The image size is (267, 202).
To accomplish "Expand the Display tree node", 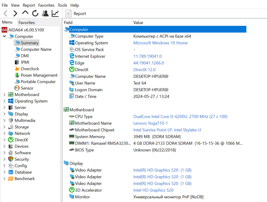I will [4, 114].
